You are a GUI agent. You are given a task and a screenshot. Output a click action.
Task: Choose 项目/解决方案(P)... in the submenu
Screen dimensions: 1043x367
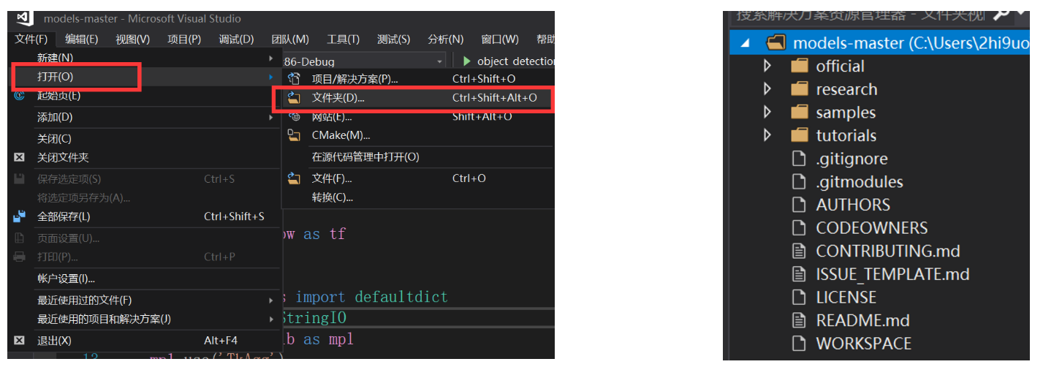pyautogui.click(x=417, y=79)
